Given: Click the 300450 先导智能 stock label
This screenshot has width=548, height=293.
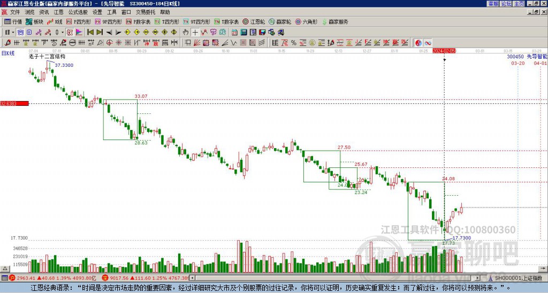Looking at the screenshot, I should tap(527, 57).
